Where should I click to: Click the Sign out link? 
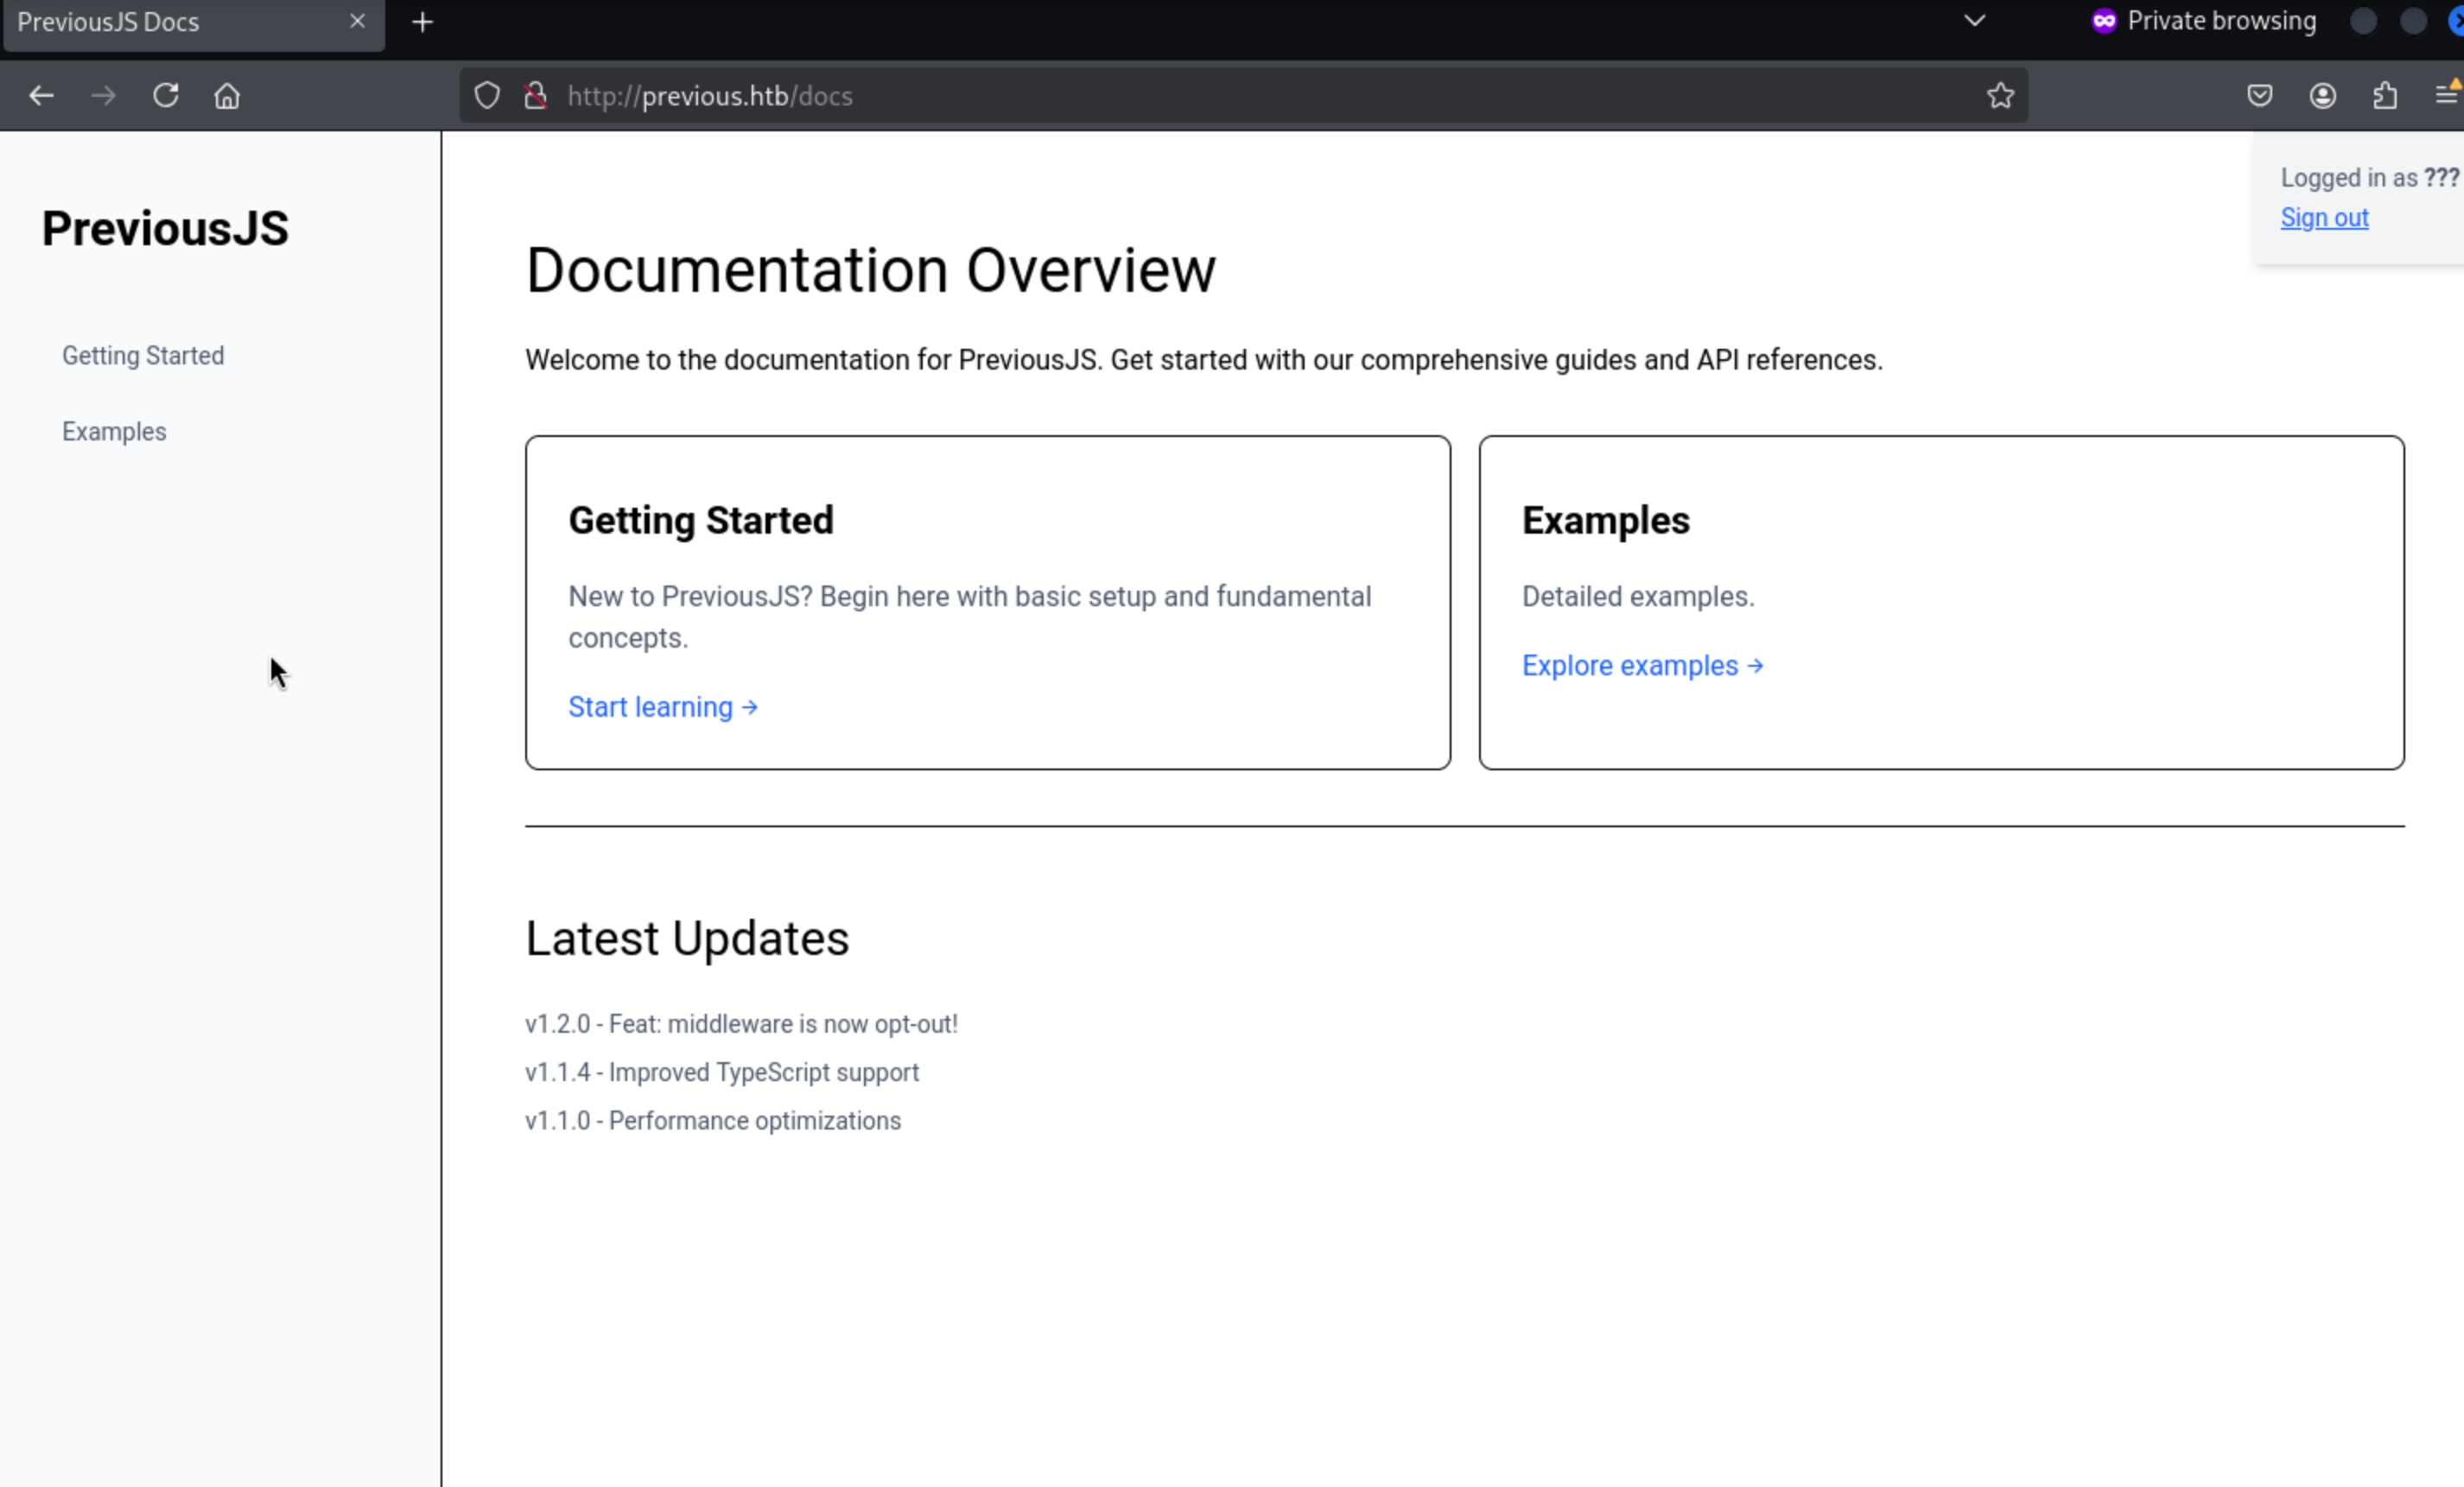coord(2324,218)
